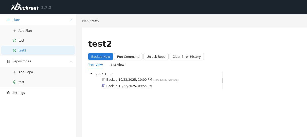Click the icon of scheduled 10:00 PM backup
Screen dimensions: 307x137
[103, 80]
